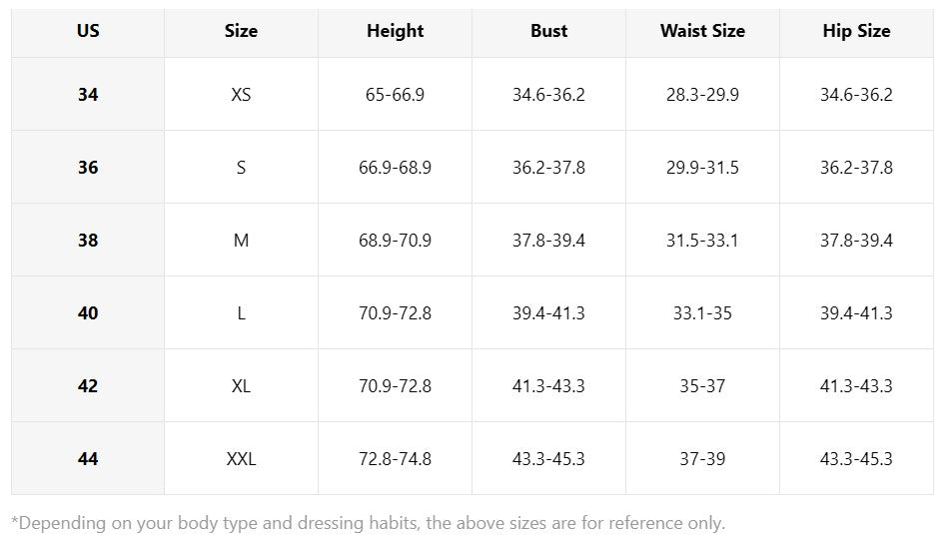Select US size 36 row label

(x=88, y=168)
